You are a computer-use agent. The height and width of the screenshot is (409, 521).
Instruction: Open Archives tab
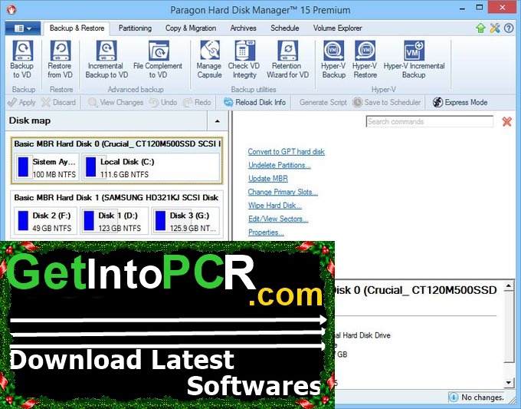[x=243, y=28]
